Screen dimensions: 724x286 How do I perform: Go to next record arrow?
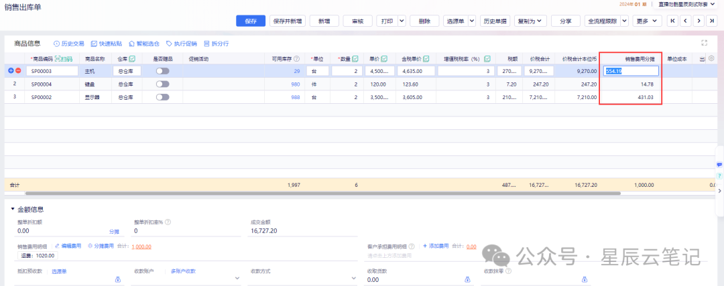coord(699,21)
